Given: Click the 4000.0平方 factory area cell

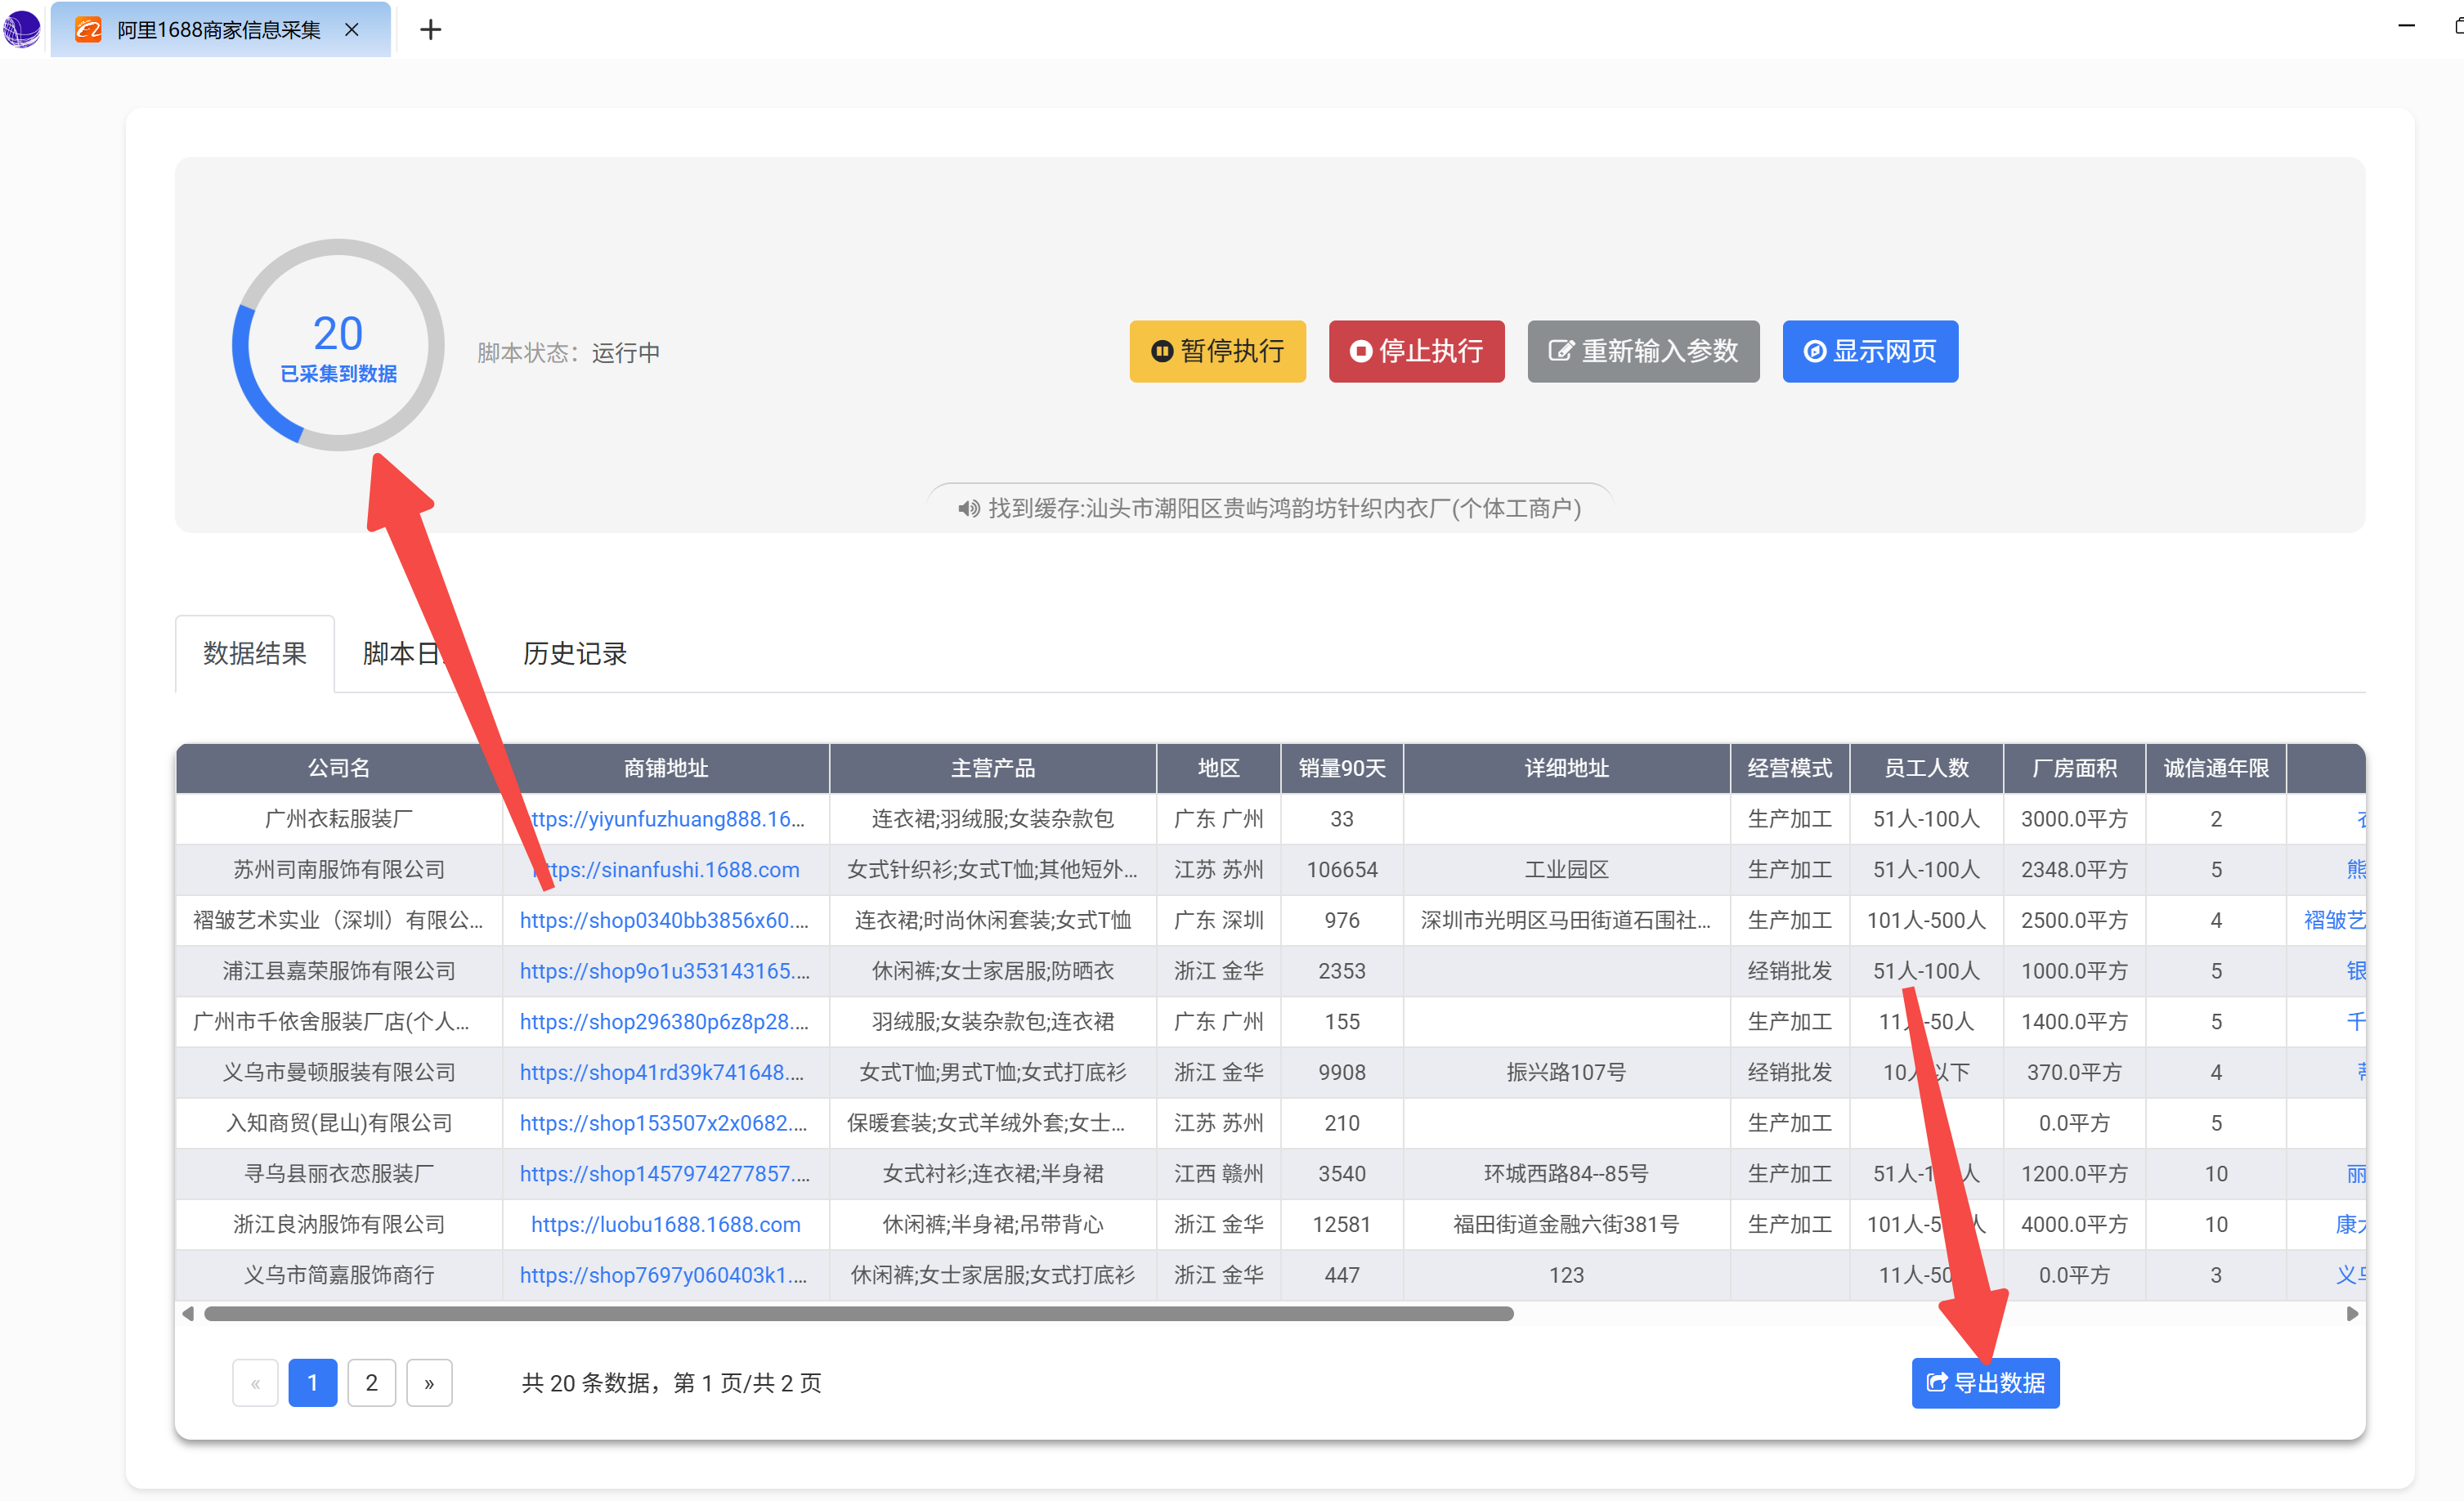Looking at the screenshot, I should coord(2074,1225).
